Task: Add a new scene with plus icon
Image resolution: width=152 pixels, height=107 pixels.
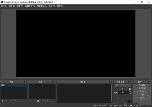Action: [x=3, y=101]
